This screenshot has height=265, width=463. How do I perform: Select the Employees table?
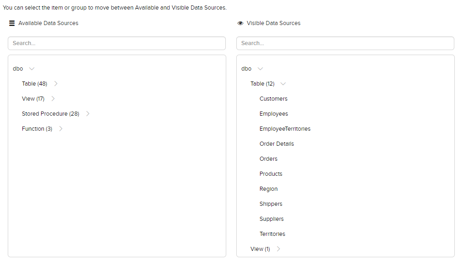coord(274,114)
